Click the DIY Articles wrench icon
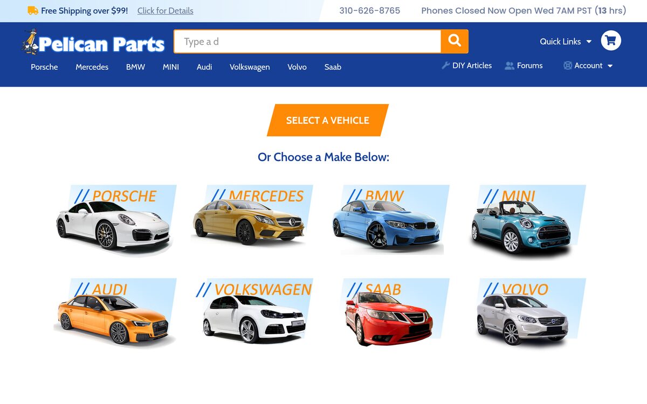Viewport: 647px width, 404px height. tap(445, 66)
